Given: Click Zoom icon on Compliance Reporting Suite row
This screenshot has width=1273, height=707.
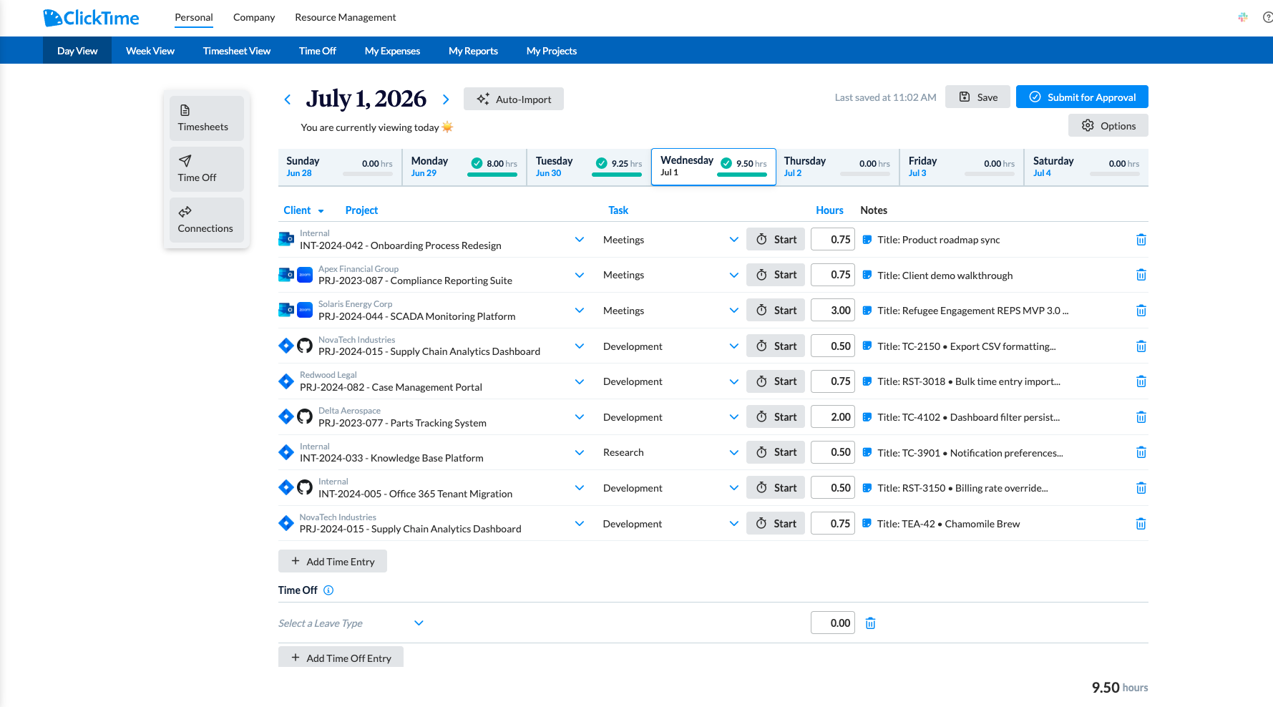Looking at the screenshot, I should click(305, 274).
